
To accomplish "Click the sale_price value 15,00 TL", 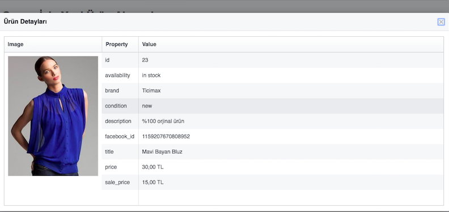I will click(153, 182).
